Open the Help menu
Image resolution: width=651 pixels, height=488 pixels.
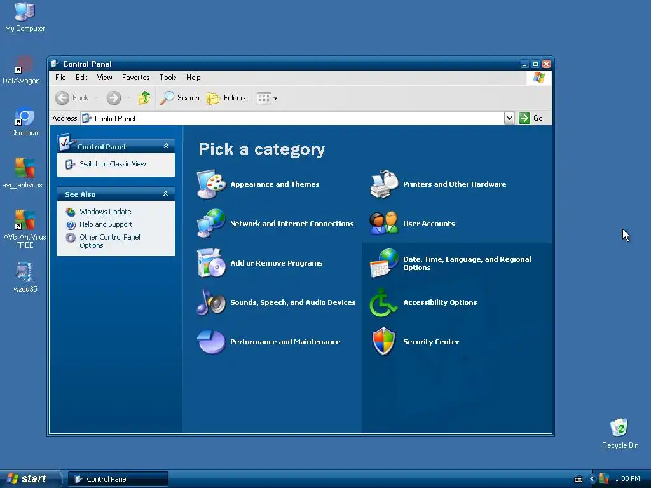point(193,78)
